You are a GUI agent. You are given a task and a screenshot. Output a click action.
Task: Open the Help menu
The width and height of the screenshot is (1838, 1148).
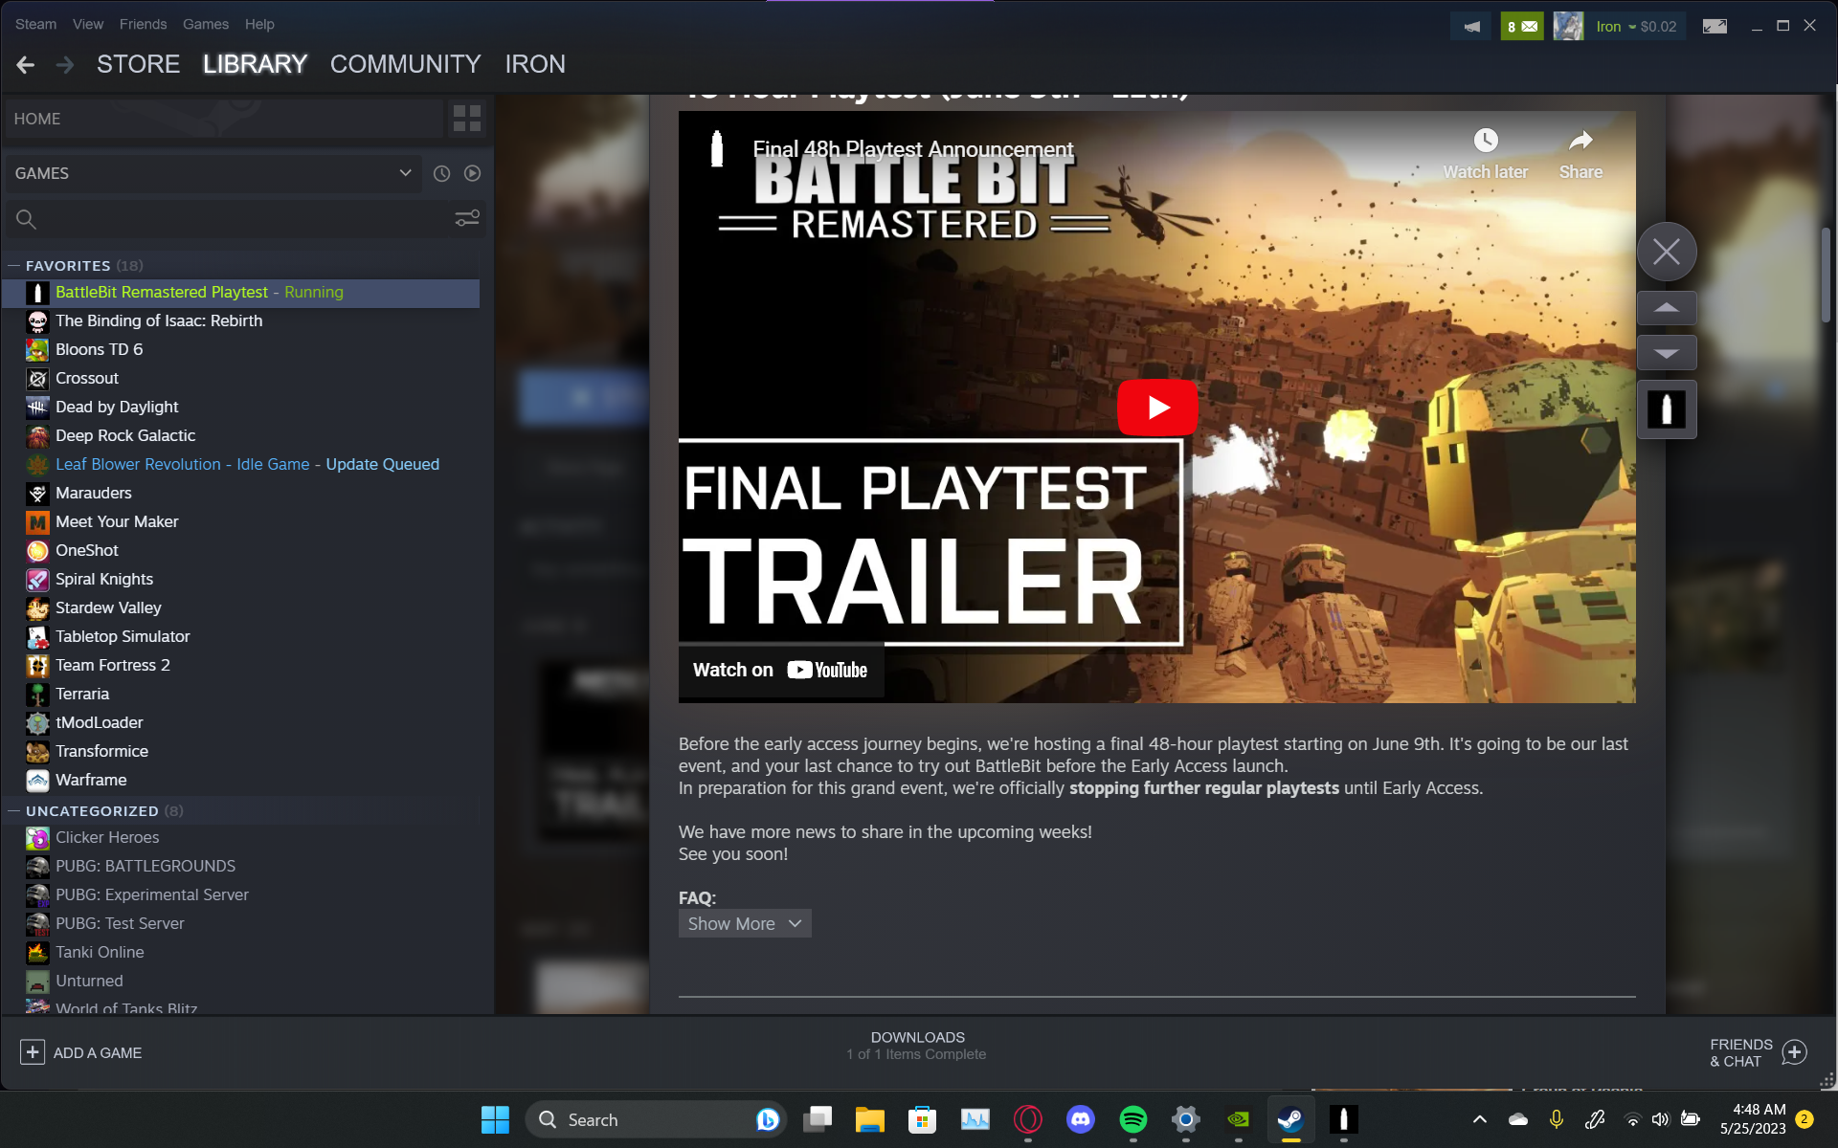point(259,24)
